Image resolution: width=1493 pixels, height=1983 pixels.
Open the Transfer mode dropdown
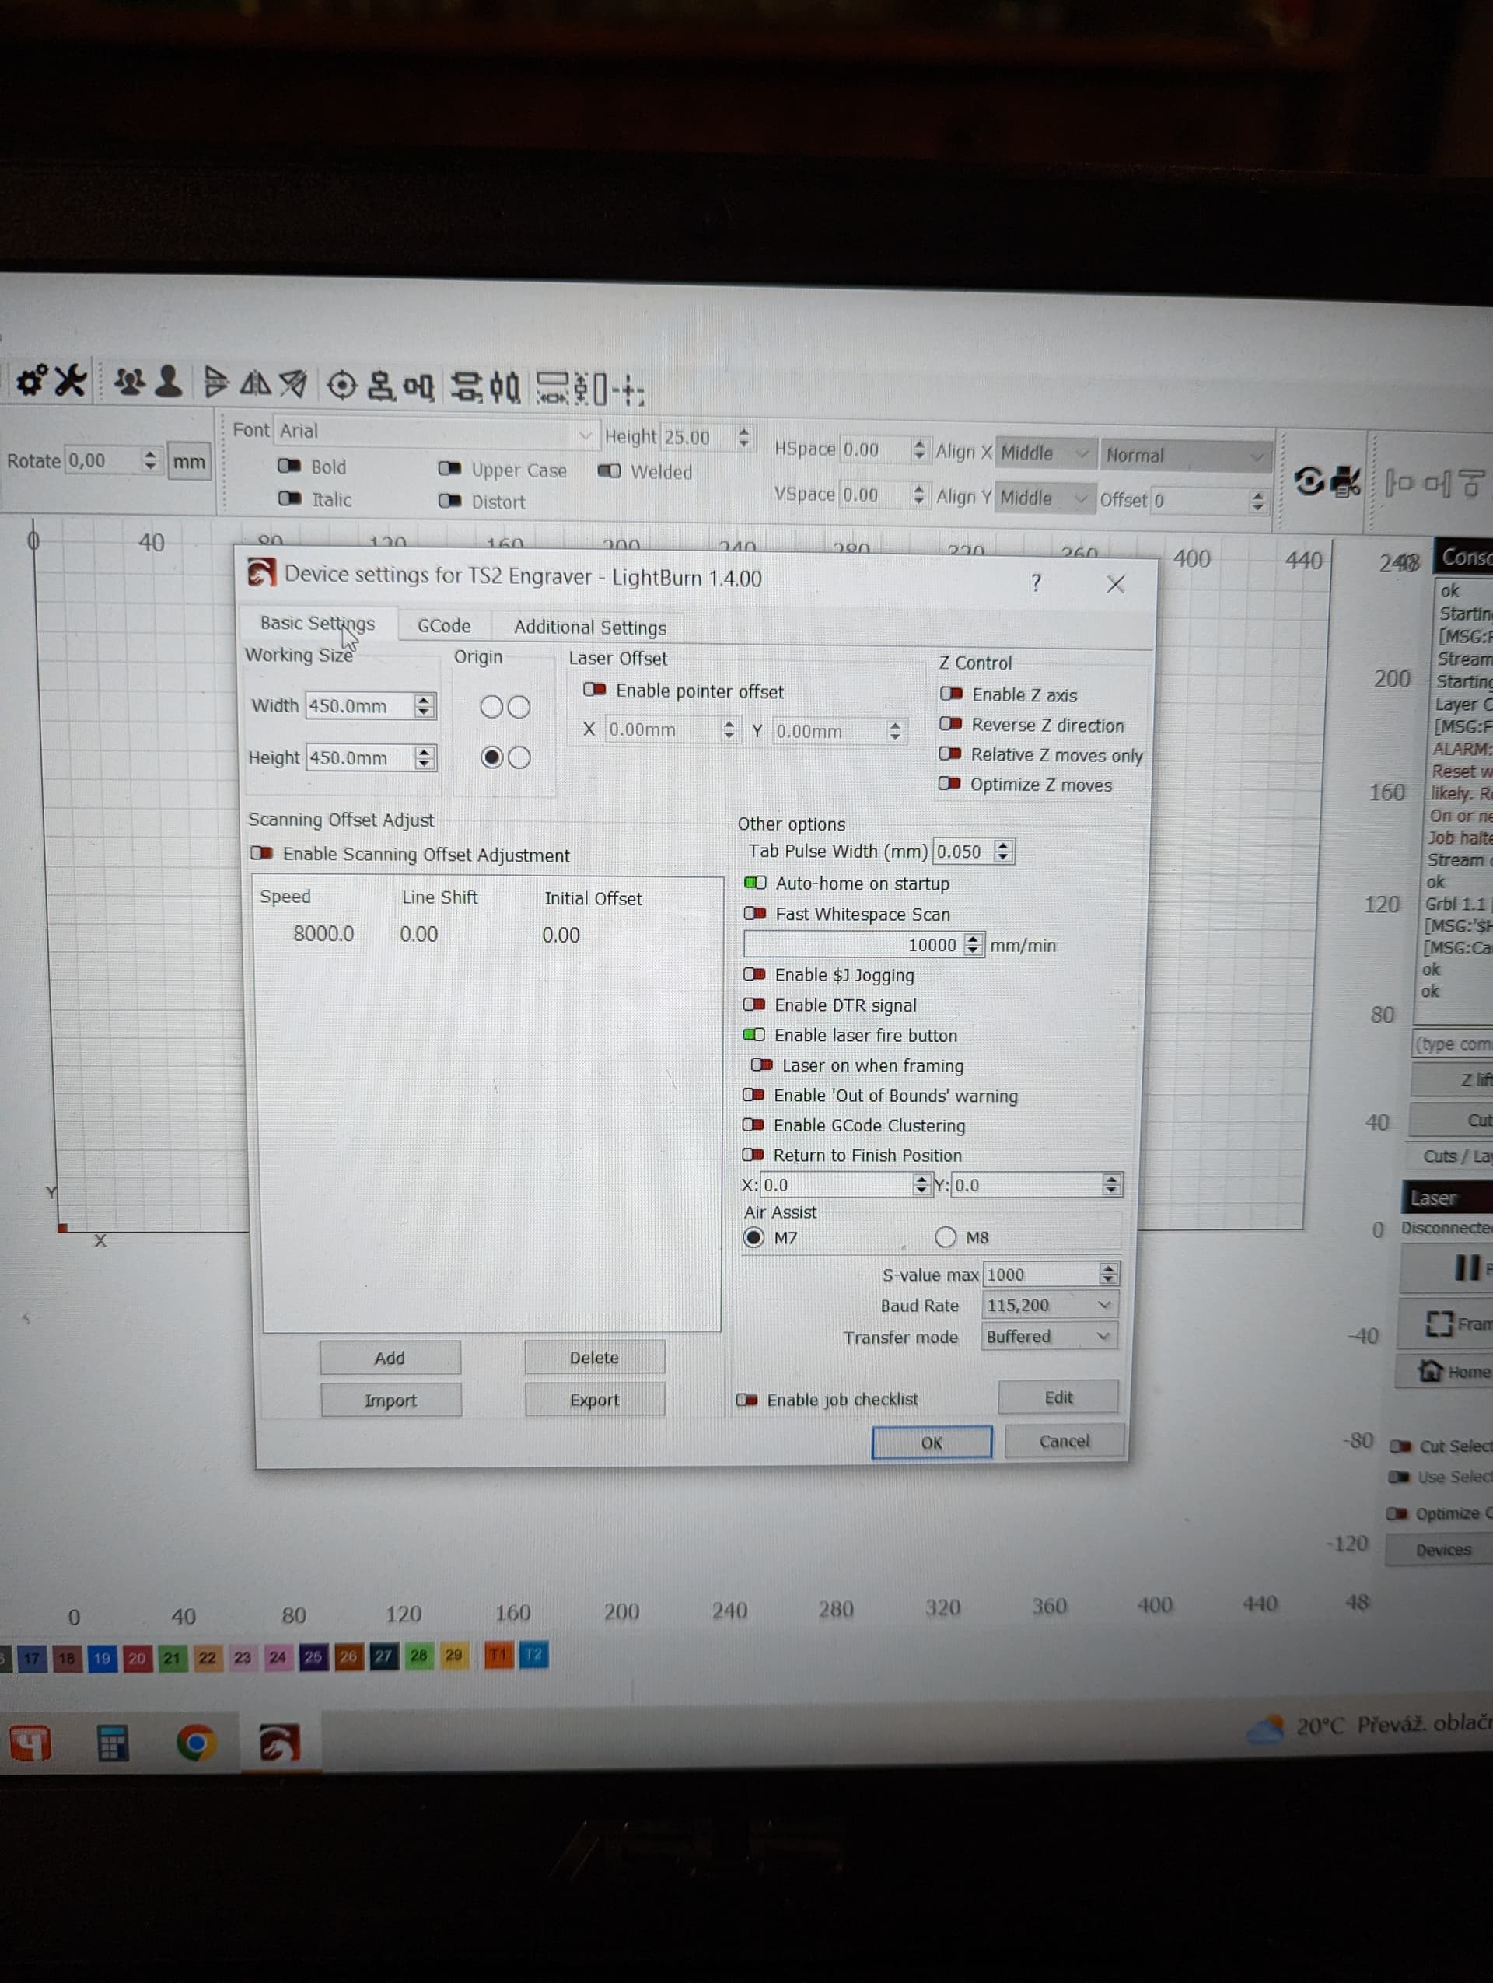[x=1050, y=1337]
